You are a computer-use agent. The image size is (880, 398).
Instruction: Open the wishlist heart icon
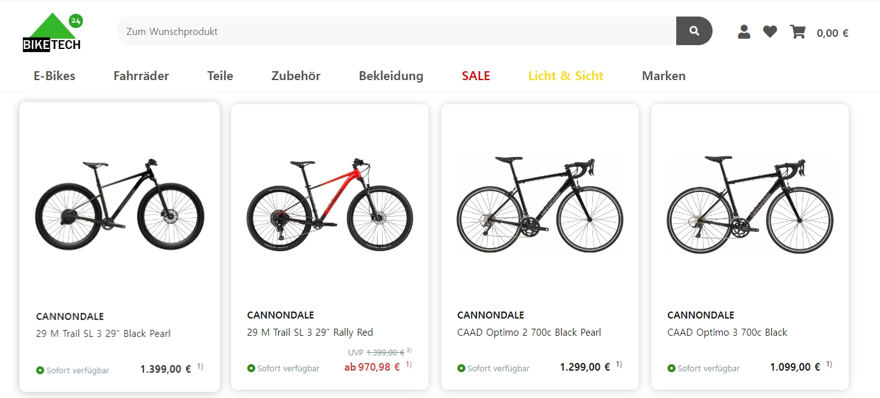coord(770,31)
